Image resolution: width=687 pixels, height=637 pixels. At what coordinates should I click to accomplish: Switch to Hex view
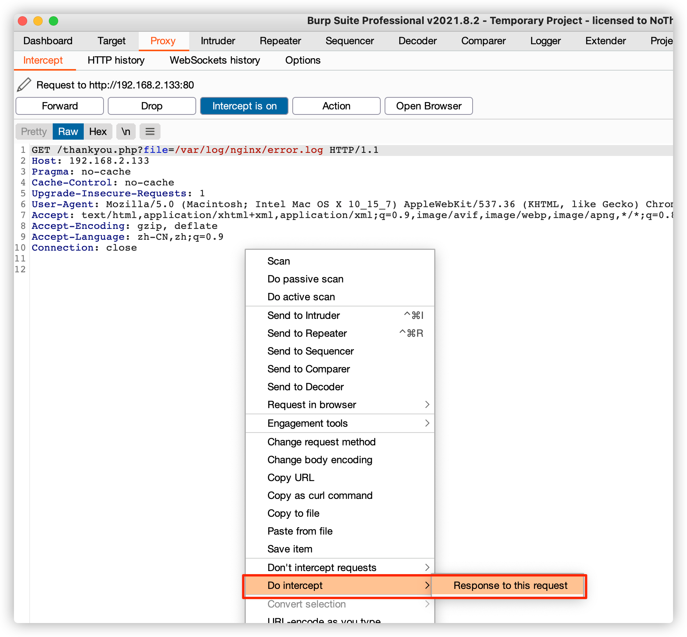[98, 132]
